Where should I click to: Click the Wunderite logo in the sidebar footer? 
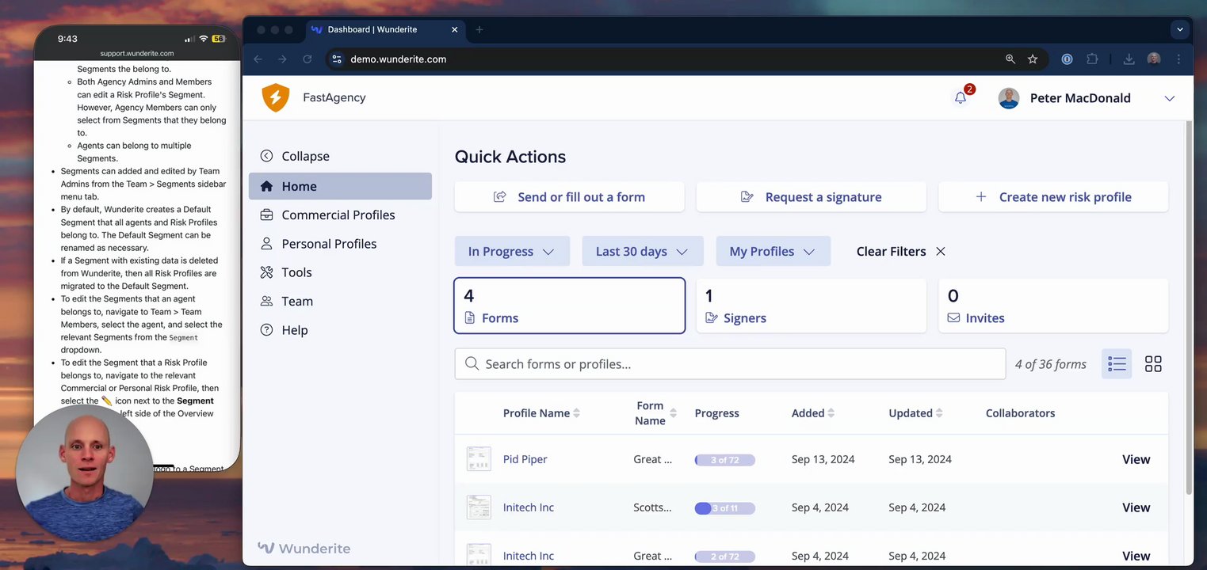304,548
